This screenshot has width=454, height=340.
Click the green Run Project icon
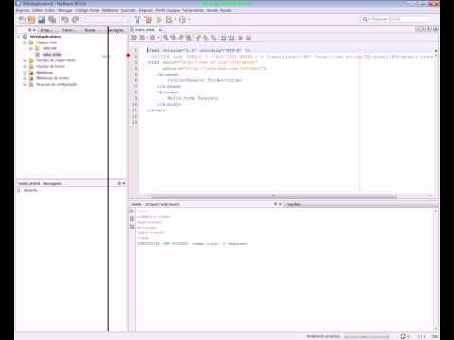pos(159,20)
